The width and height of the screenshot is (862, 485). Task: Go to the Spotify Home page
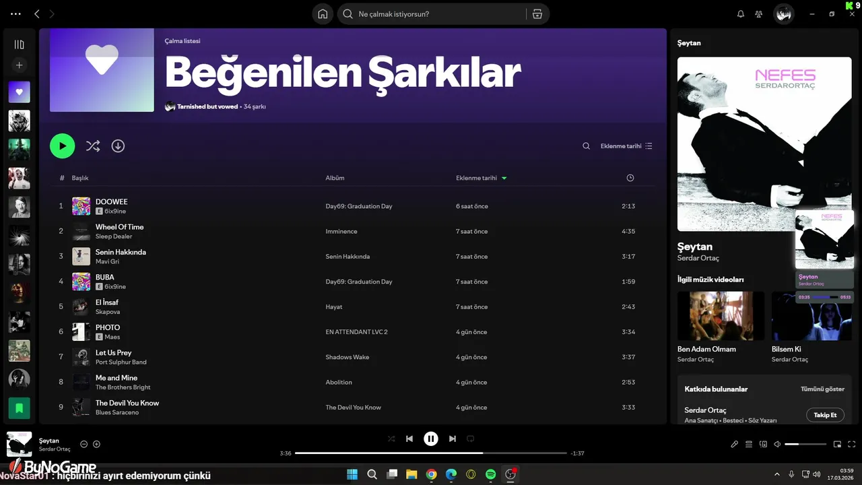[323, 14]
